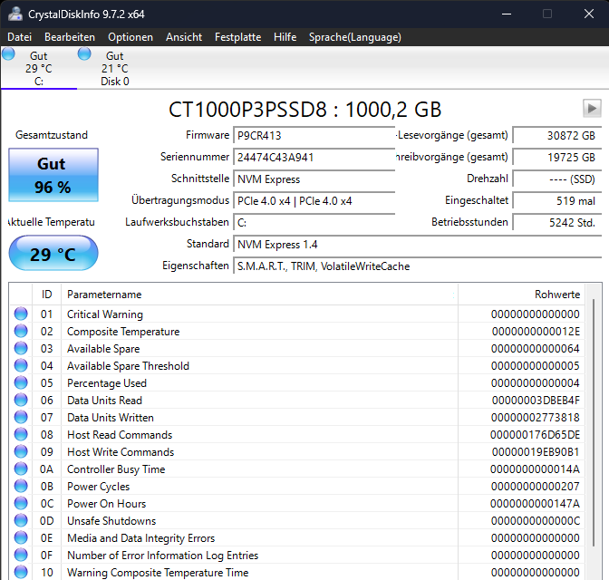Click the status orb for Error Information Log Entries
Screen dimensions: 609x580
[x=21, y=555]
